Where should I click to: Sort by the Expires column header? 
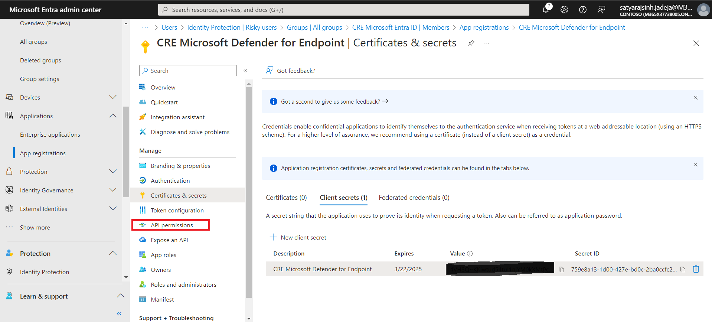click(x=404, y=254)
